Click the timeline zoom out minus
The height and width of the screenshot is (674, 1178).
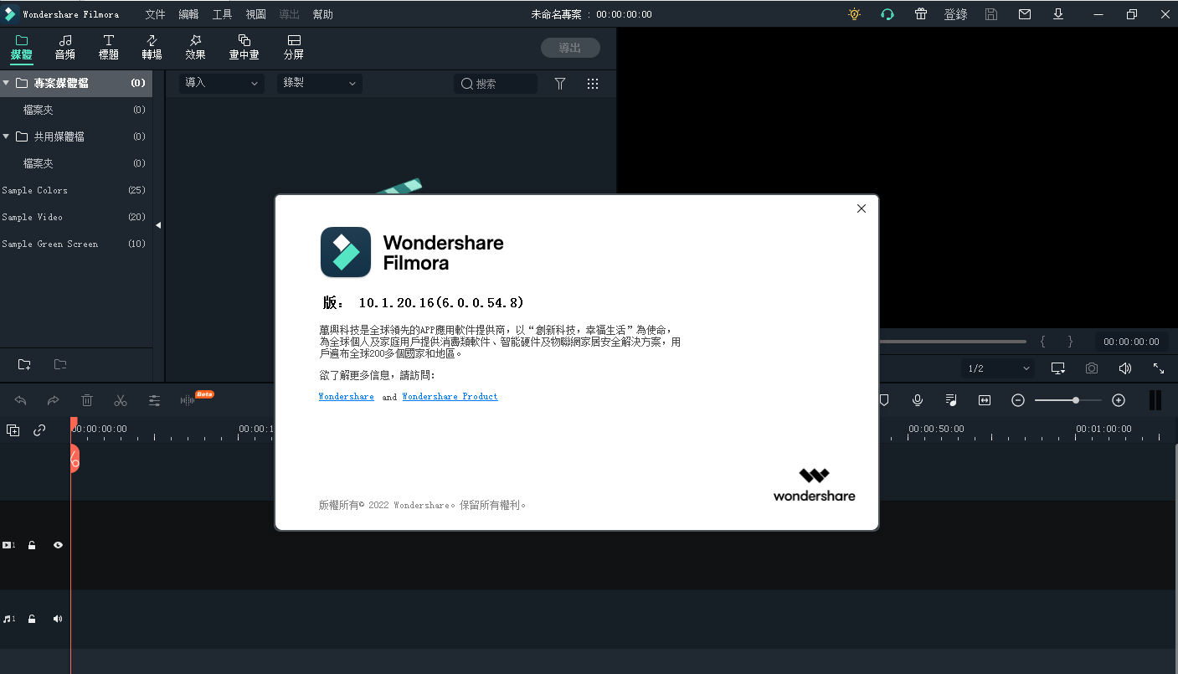(1018, 400)
